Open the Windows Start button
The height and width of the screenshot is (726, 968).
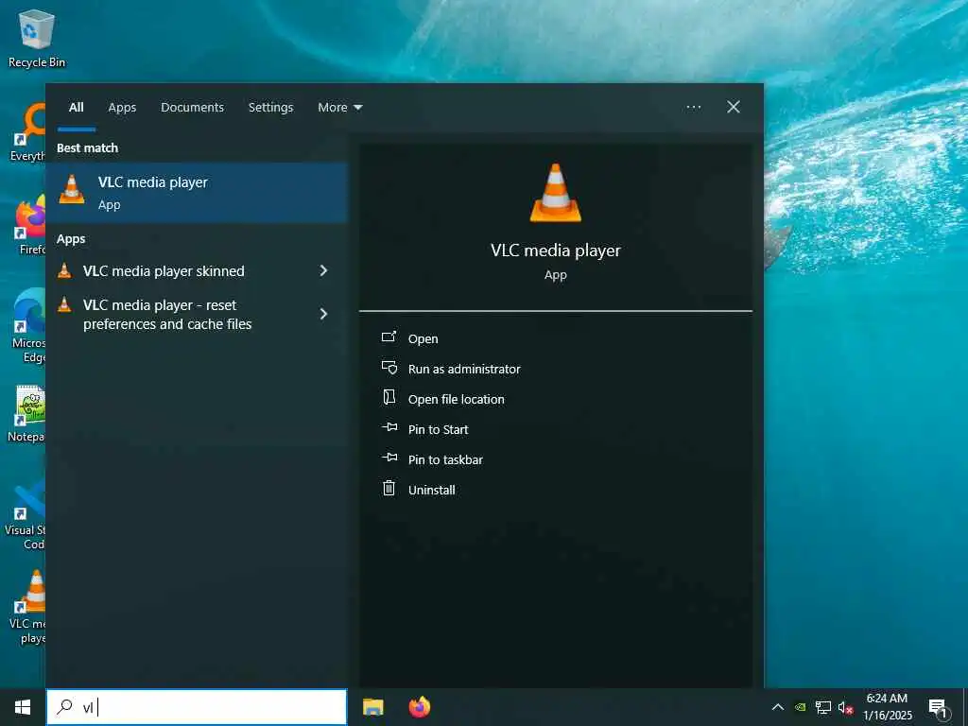[23, 707]
